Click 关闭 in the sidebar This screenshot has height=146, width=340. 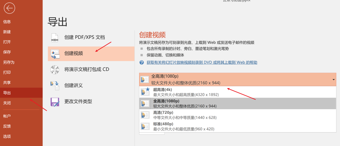click(21, 103)
